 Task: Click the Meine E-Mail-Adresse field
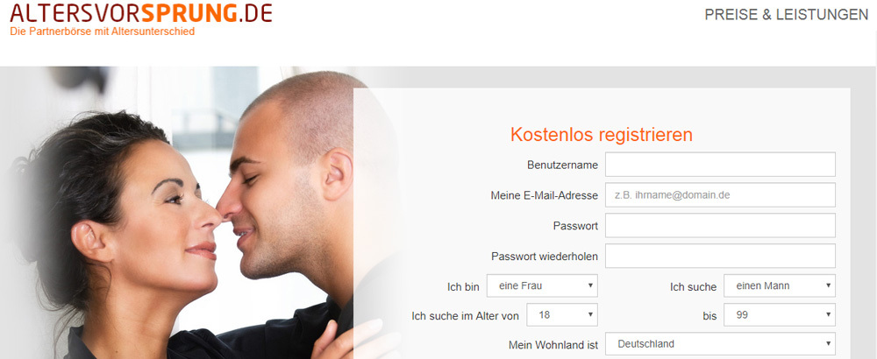click(x=720, y=195)
